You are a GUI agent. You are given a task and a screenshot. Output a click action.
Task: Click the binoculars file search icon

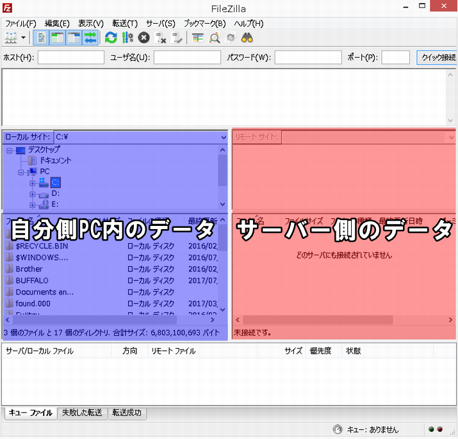tap(247, 38)
